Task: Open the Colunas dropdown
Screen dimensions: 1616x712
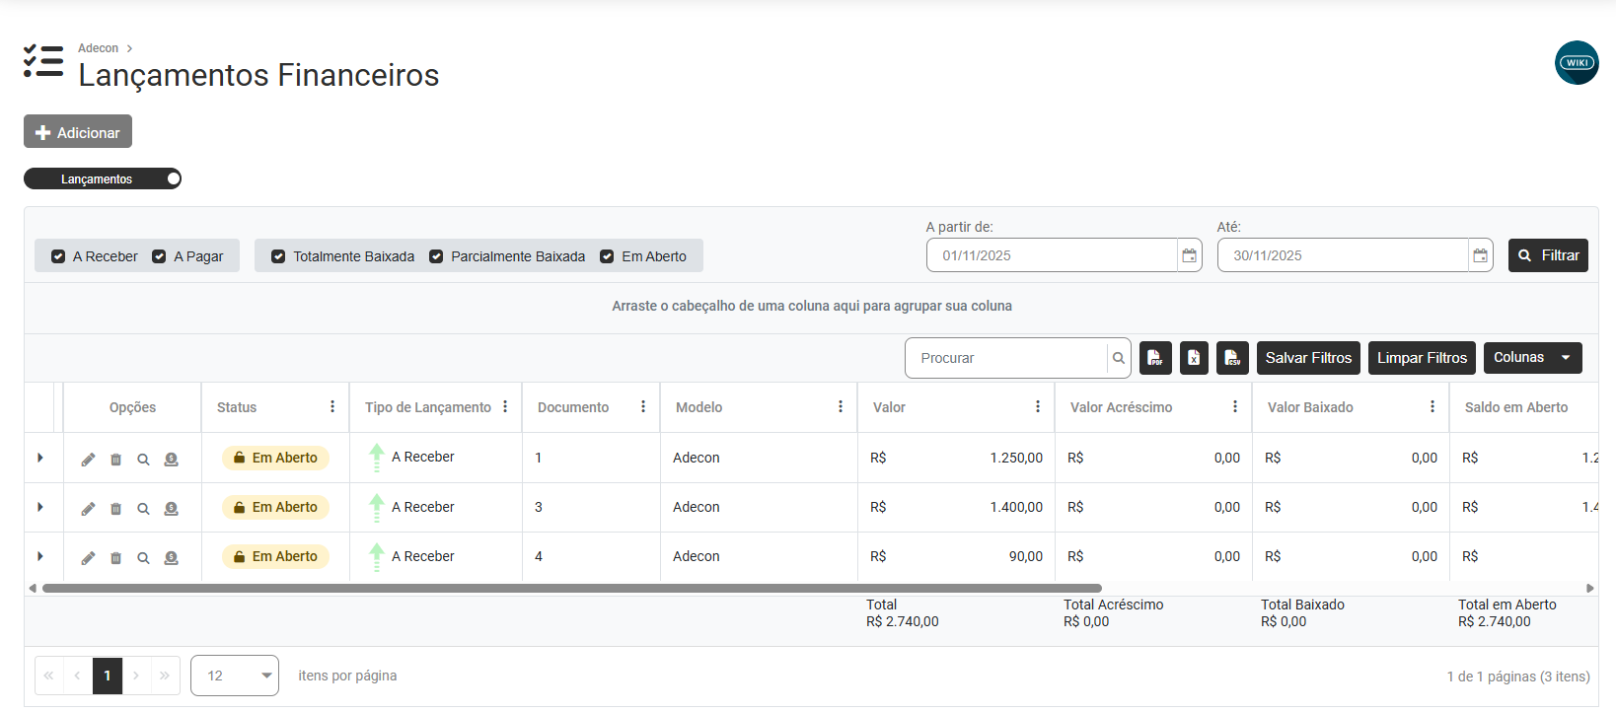Action: [1531, 358]
